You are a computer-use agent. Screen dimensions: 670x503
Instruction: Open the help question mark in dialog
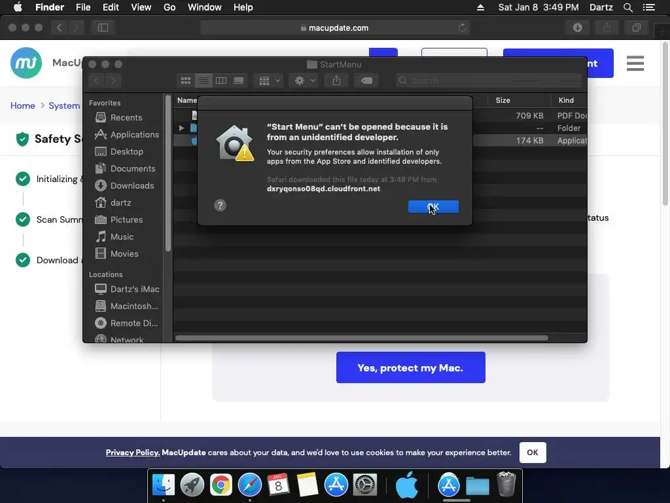click(220, 205)
